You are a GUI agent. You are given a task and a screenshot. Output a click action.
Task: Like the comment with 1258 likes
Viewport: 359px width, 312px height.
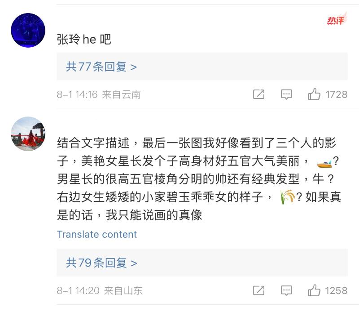coord(314,291)
